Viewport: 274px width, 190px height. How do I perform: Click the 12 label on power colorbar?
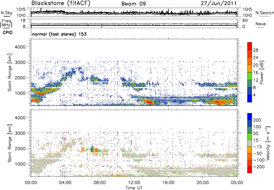pyautogui.click(x=256, y=80)
